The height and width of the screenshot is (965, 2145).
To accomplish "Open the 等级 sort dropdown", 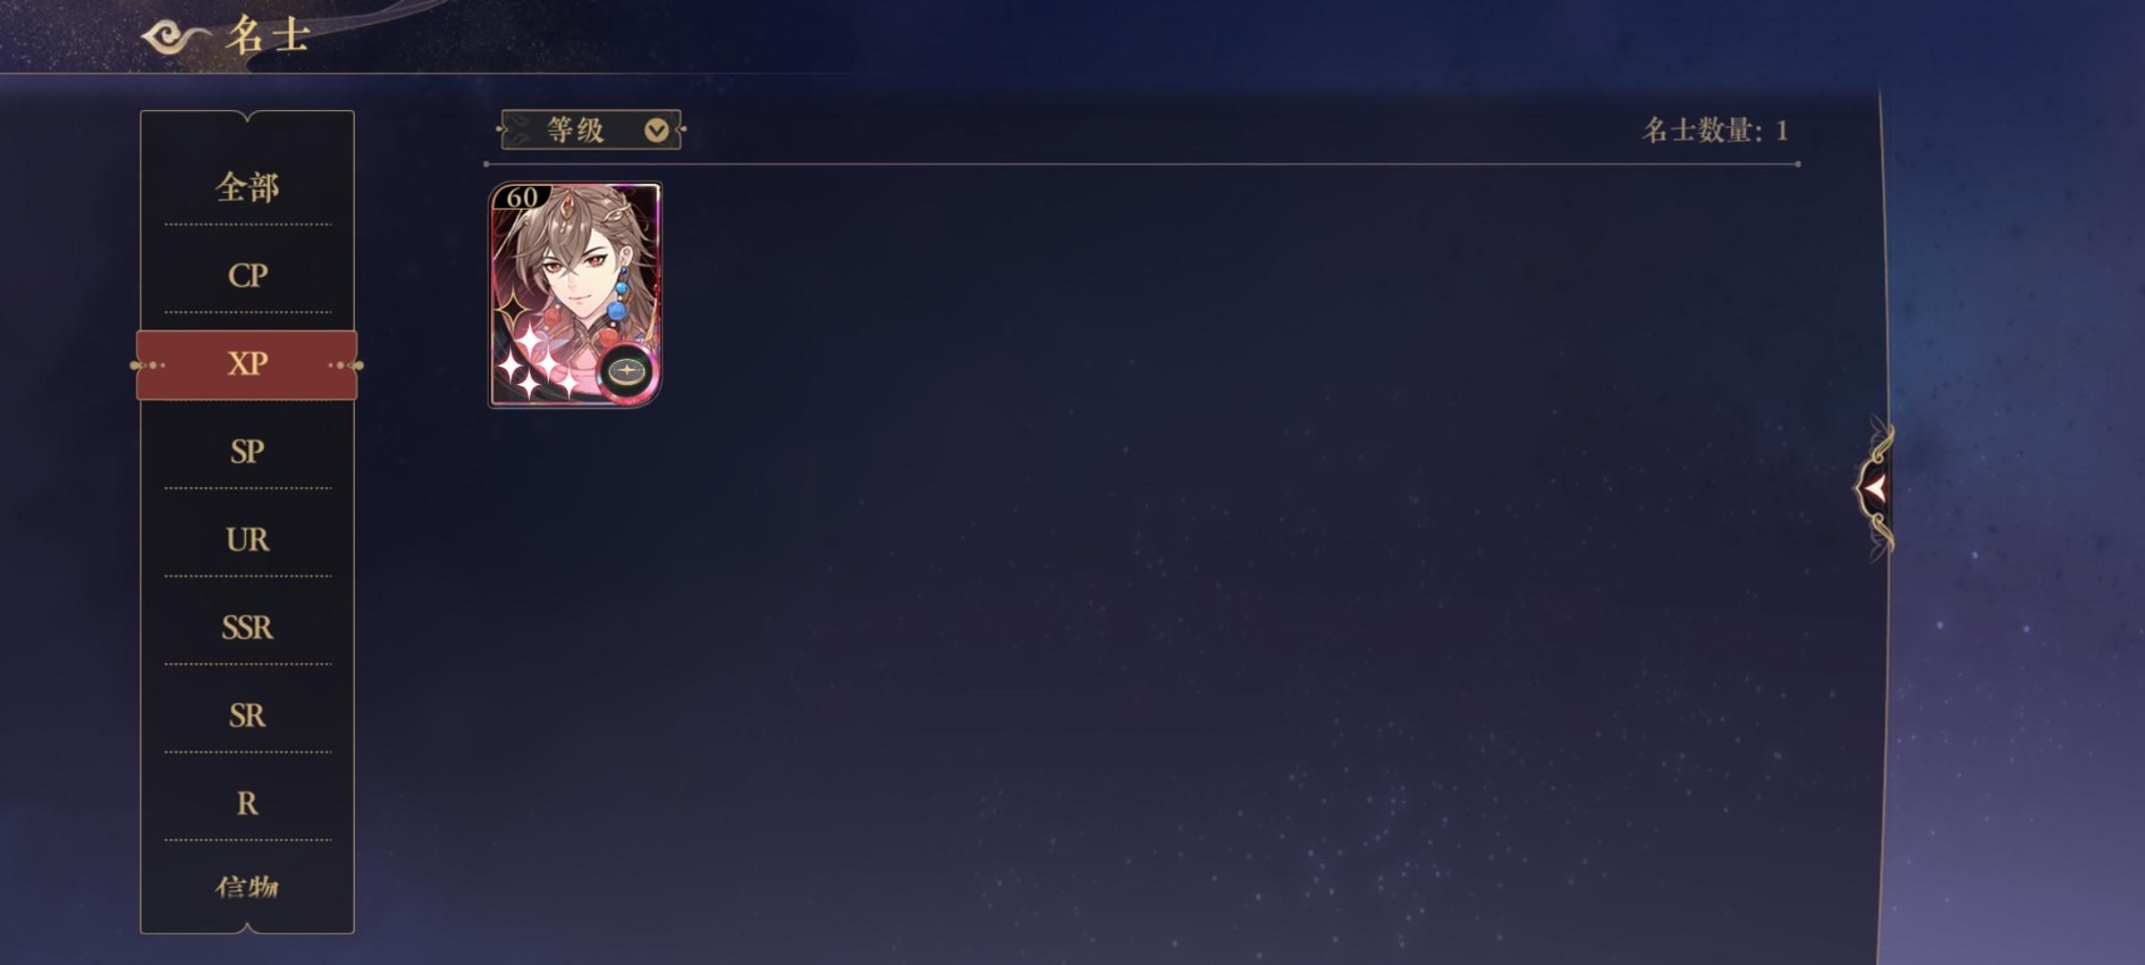I will click(591, 130).
